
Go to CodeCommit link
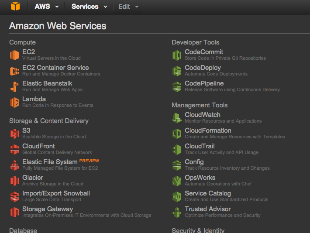[x=204, y=52]
